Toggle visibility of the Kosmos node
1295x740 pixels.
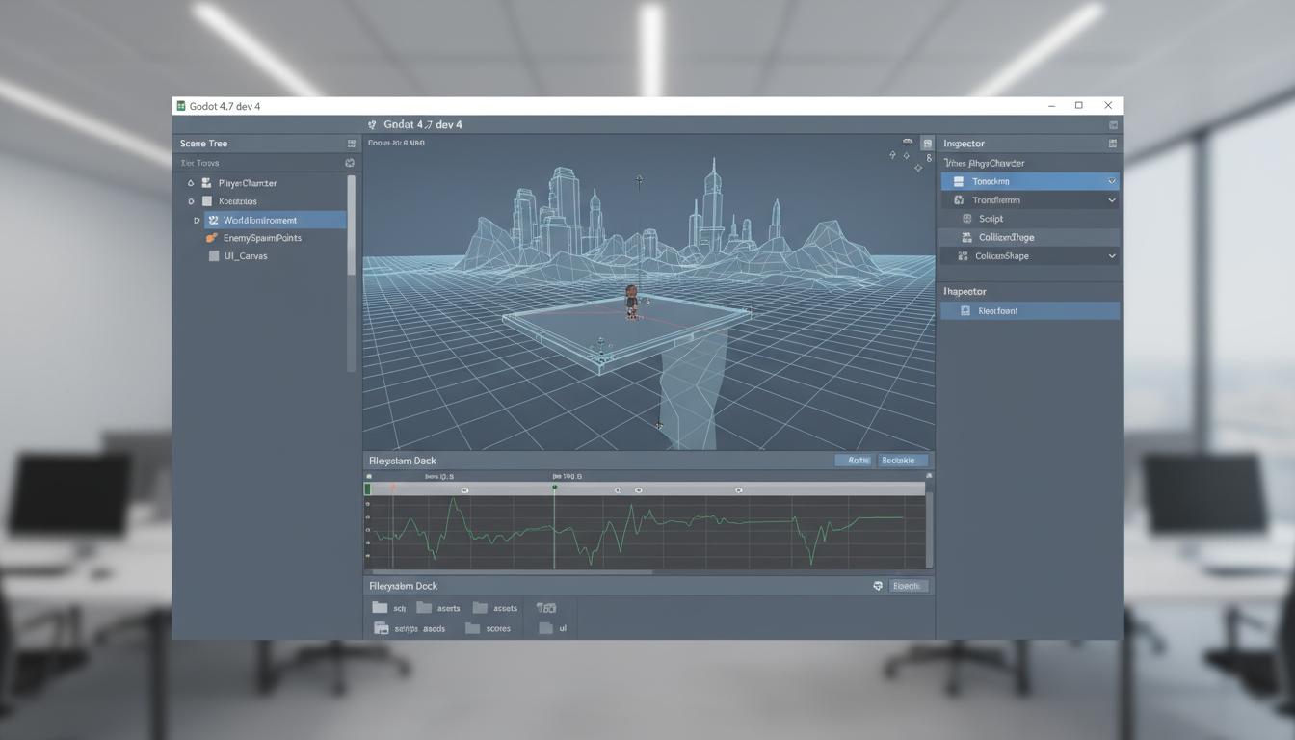193,201
